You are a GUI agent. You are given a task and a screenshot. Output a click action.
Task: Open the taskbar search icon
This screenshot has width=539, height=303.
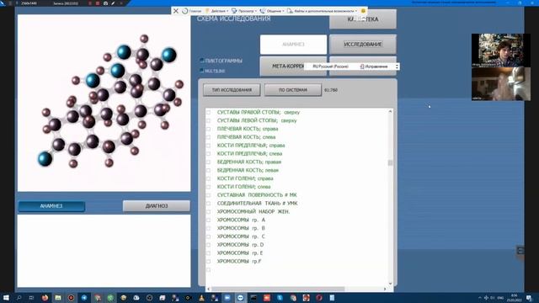19,298
